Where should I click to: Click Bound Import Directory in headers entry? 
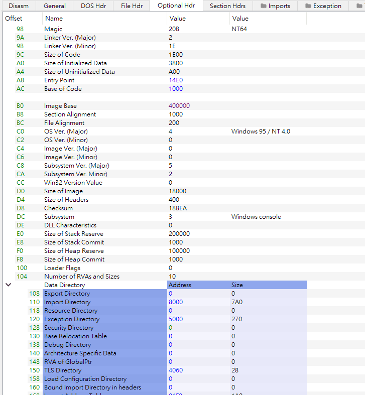(x=92, y=387)
